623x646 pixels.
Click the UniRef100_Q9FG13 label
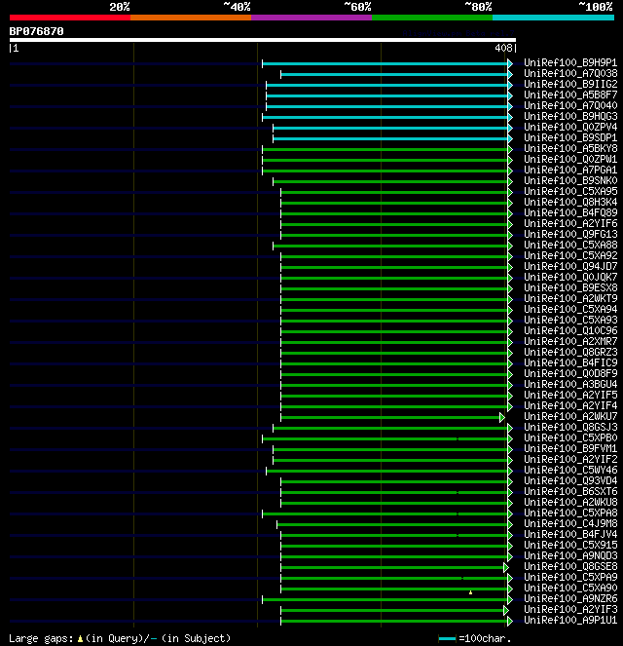(x=570, y=234)
